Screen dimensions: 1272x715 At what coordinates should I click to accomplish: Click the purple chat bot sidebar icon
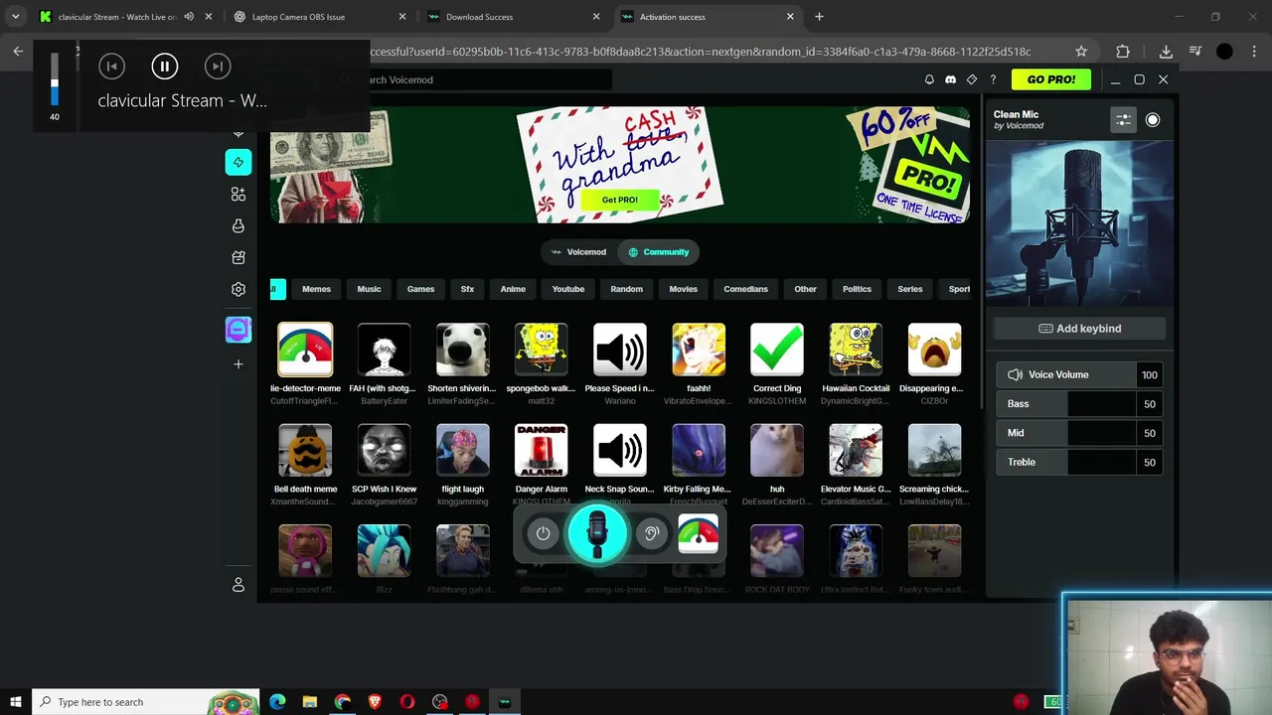[238, 330]
